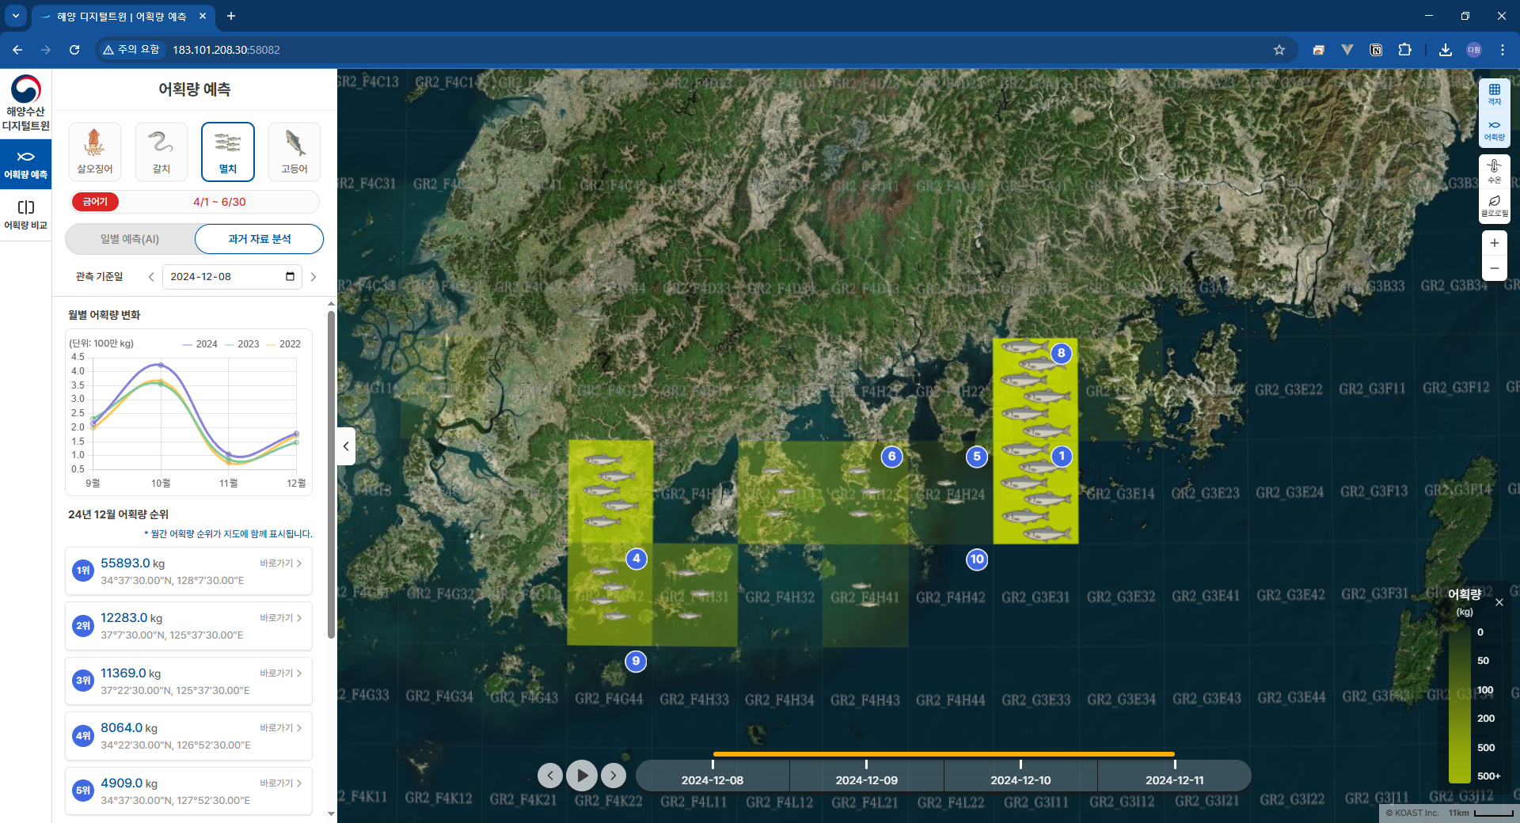Viewport: 1520px width, 823px height.
Task: Click the side panel vertical scrollbar
Action: point(331,475)
